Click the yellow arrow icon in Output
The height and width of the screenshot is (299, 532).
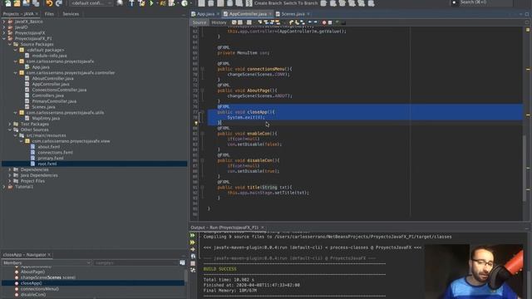point(193,249)
